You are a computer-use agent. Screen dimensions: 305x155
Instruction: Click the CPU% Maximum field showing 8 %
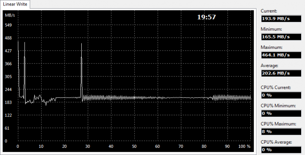281,131
